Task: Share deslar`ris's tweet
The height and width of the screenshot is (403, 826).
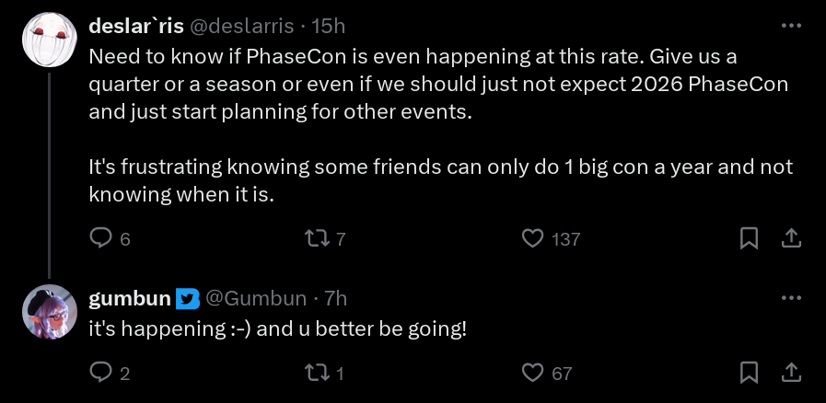Action: tap(790, 238)
